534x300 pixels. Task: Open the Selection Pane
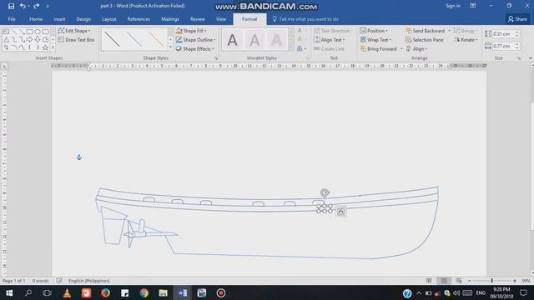[x=425, y=40]
